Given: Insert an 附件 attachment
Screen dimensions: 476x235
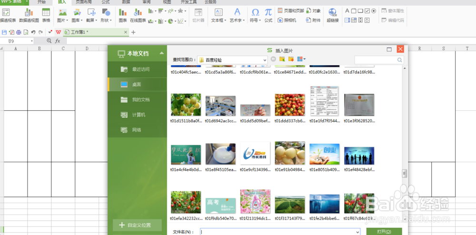Looking at the screenshot, I should [x=314, y=20].
